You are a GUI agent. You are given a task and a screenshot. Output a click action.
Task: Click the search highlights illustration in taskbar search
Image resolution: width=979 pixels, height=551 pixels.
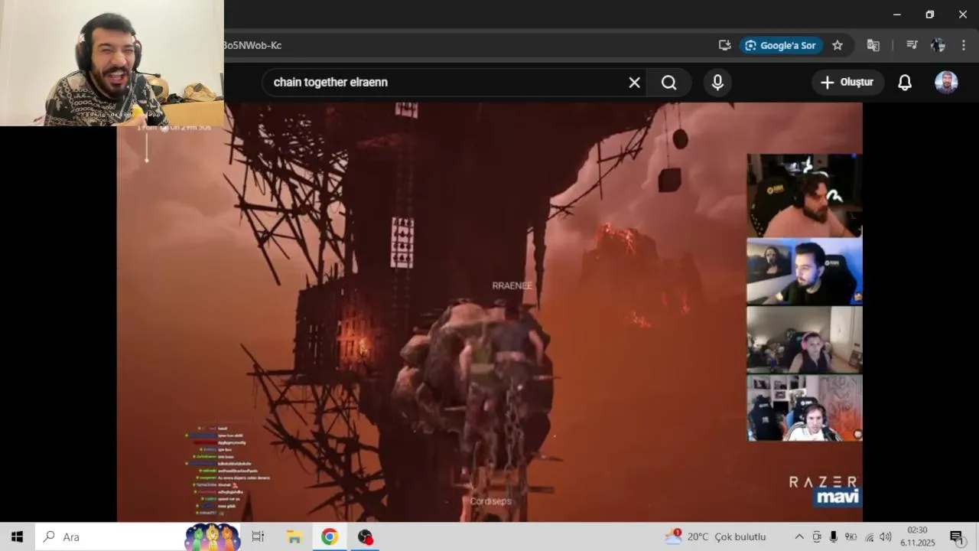[213, 536]
